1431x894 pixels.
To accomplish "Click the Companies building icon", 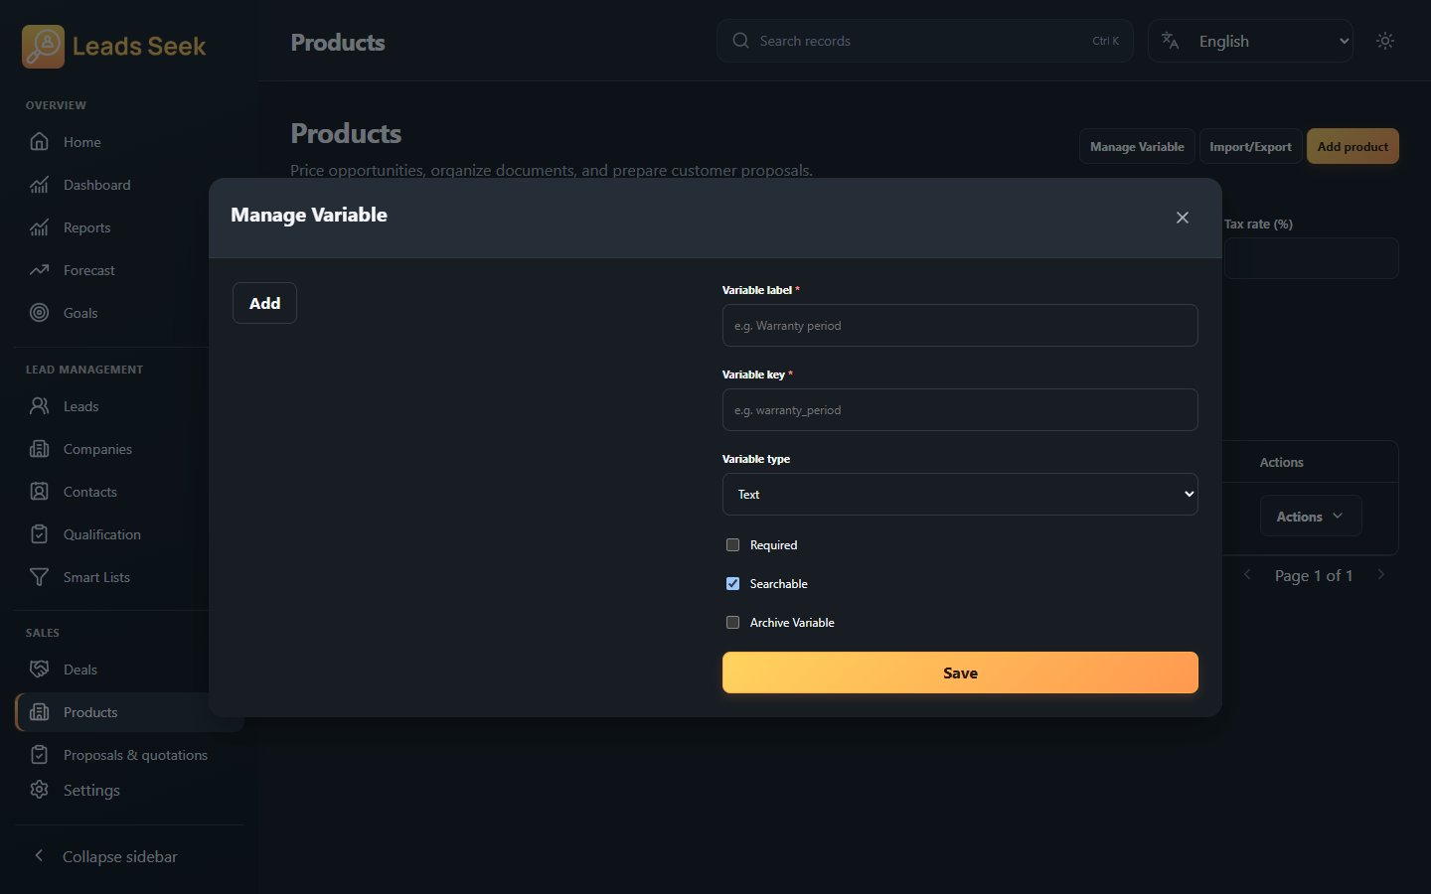I will [39, 449].
